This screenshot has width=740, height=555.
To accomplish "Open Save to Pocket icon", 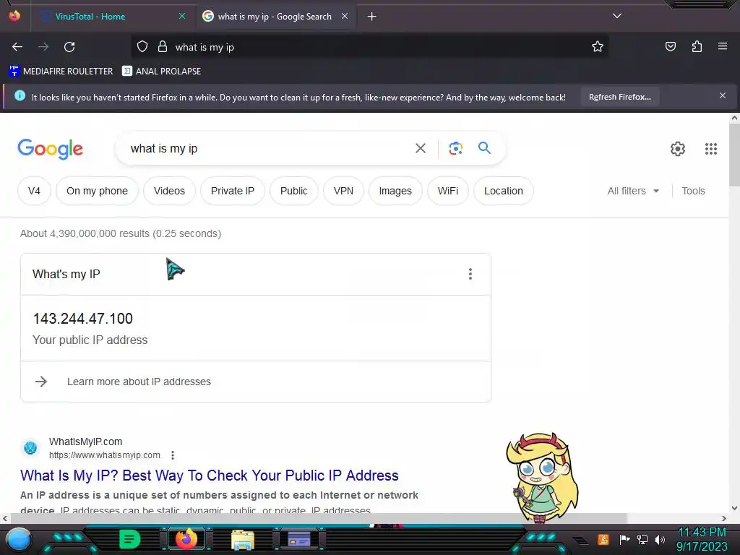I will (670, 46).
